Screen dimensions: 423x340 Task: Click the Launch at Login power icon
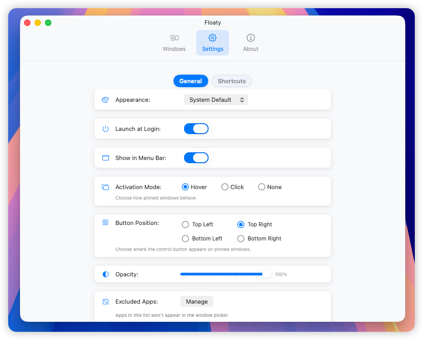click(105, 129)
